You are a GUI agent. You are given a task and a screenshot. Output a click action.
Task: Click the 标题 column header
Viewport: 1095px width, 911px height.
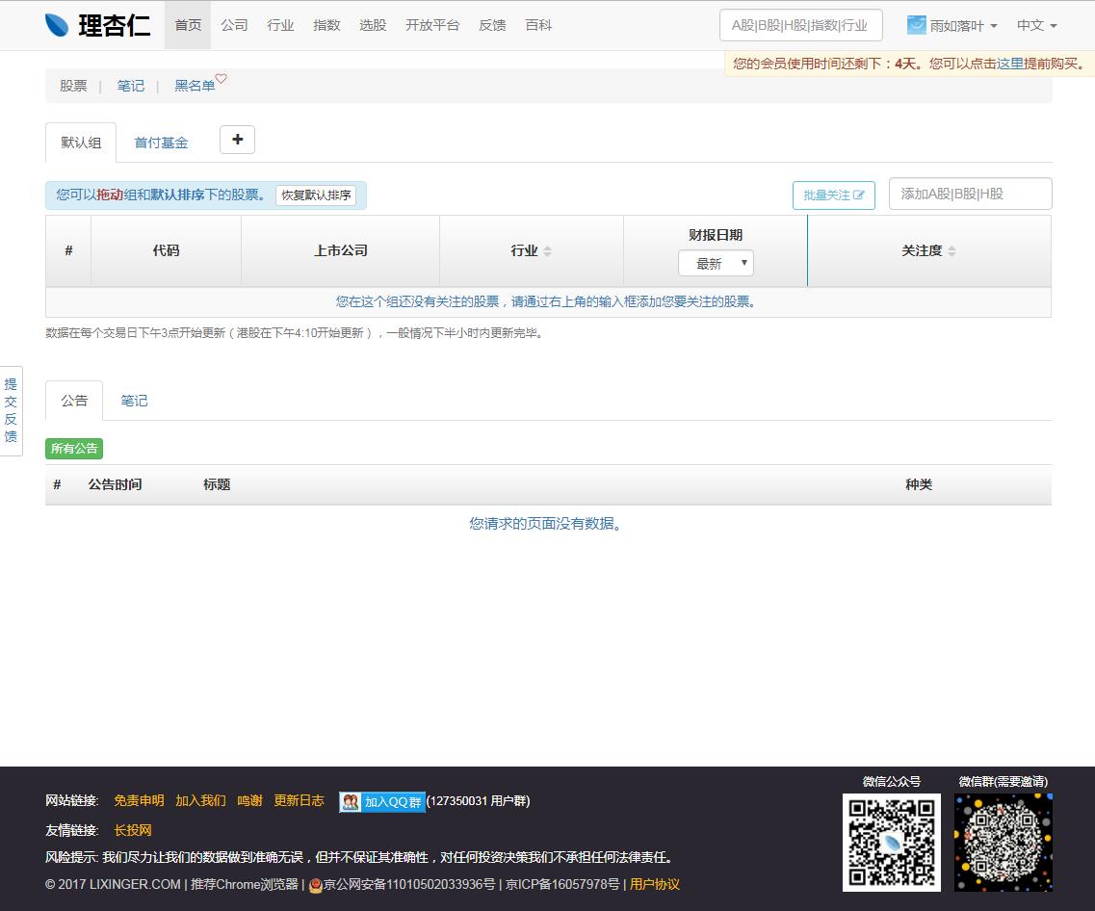217,484
